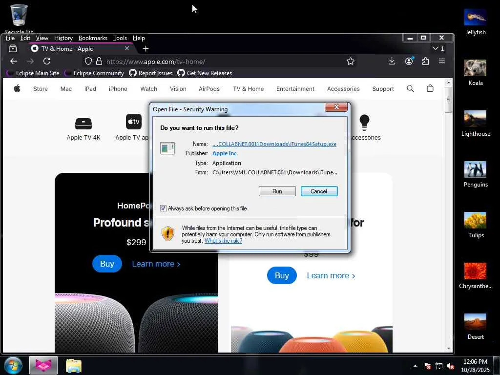
Task: Click the muted volume tray icon
Action: [451, 366]
